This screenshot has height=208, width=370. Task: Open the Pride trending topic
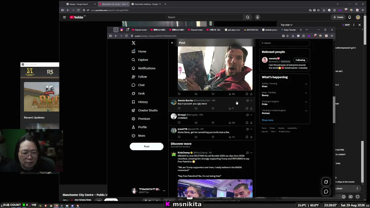point(265,104)
